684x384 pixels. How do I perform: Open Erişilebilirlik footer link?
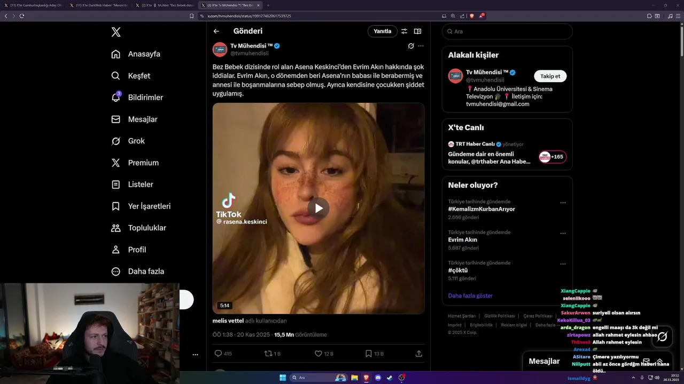[x=481, y=325]
